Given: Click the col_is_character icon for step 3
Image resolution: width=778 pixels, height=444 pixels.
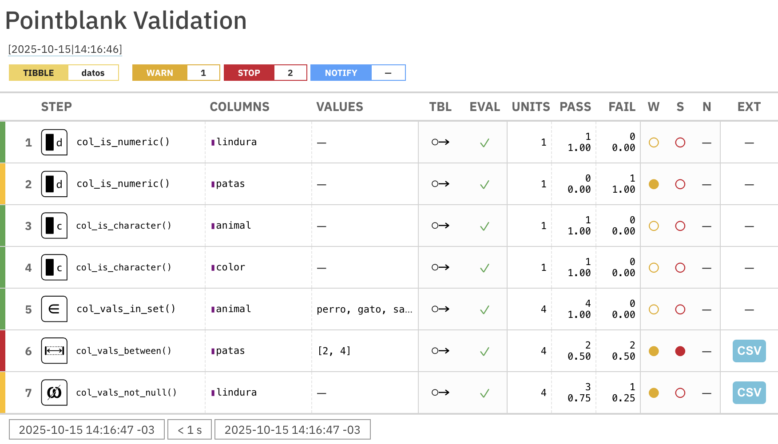Looking at the screenshot, I should click(x=54, y=226).
